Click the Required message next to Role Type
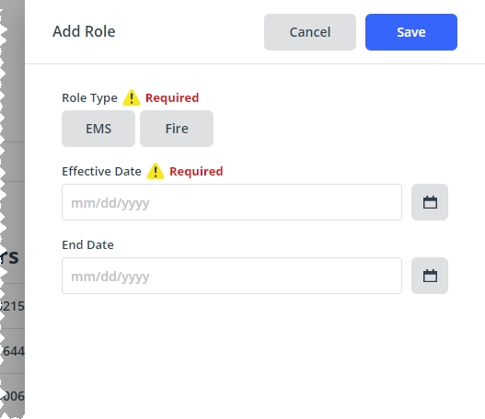The width and height of the screenshot is (485, 419). [172, 98]
